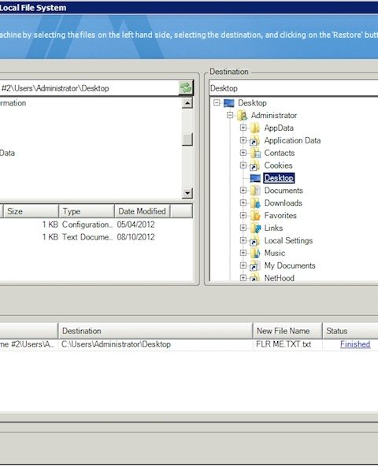This screenshot has width=378, height=468.
Task: Select the Administrator user folder icon
Action: [x=242, y=116]
